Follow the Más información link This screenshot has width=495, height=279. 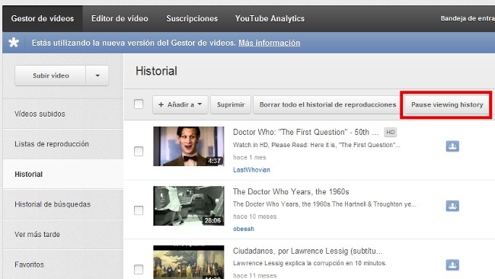[270, 43]
